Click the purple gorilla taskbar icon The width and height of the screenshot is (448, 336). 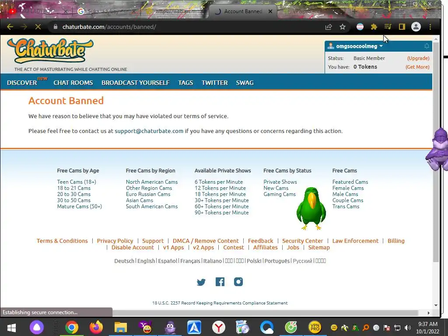[x=170, y=327]
